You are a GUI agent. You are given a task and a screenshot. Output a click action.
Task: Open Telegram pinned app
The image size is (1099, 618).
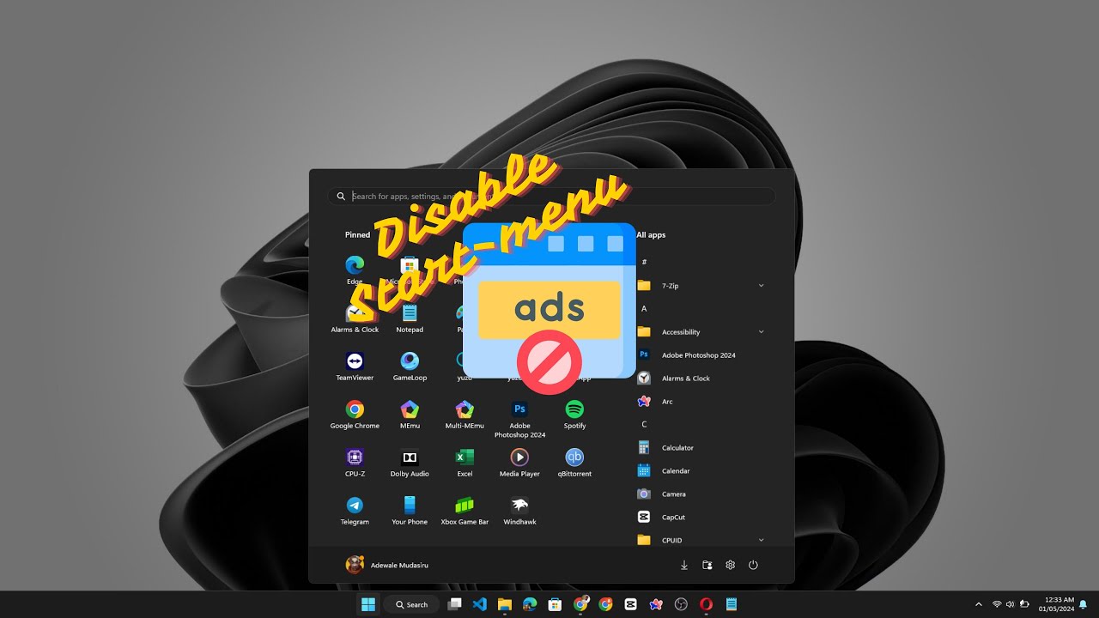coord(355,510)
